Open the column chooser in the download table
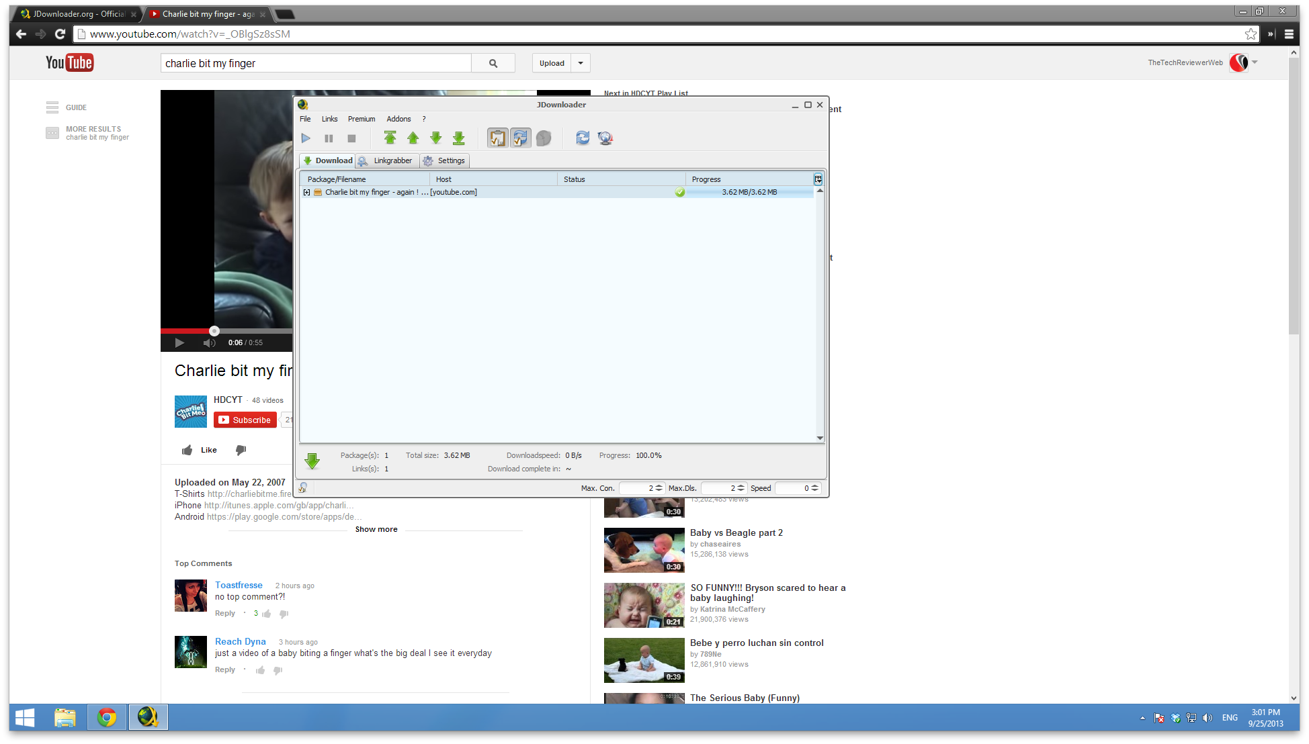 (x=818, y=179)
